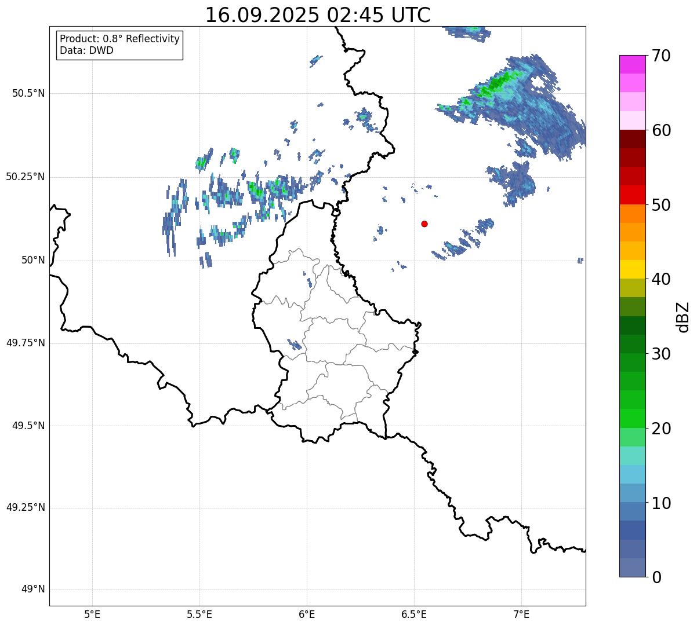Click the colorbar tick label 30
The height and width of the screenshot is (626, 697).
point(661,354)
